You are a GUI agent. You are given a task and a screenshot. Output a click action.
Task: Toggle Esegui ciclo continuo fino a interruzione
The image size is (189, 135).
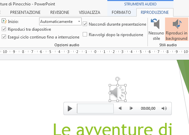4,37
